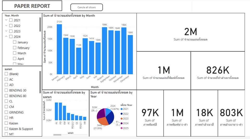Select the BENDING 30 checkbox

coord(6,90)
